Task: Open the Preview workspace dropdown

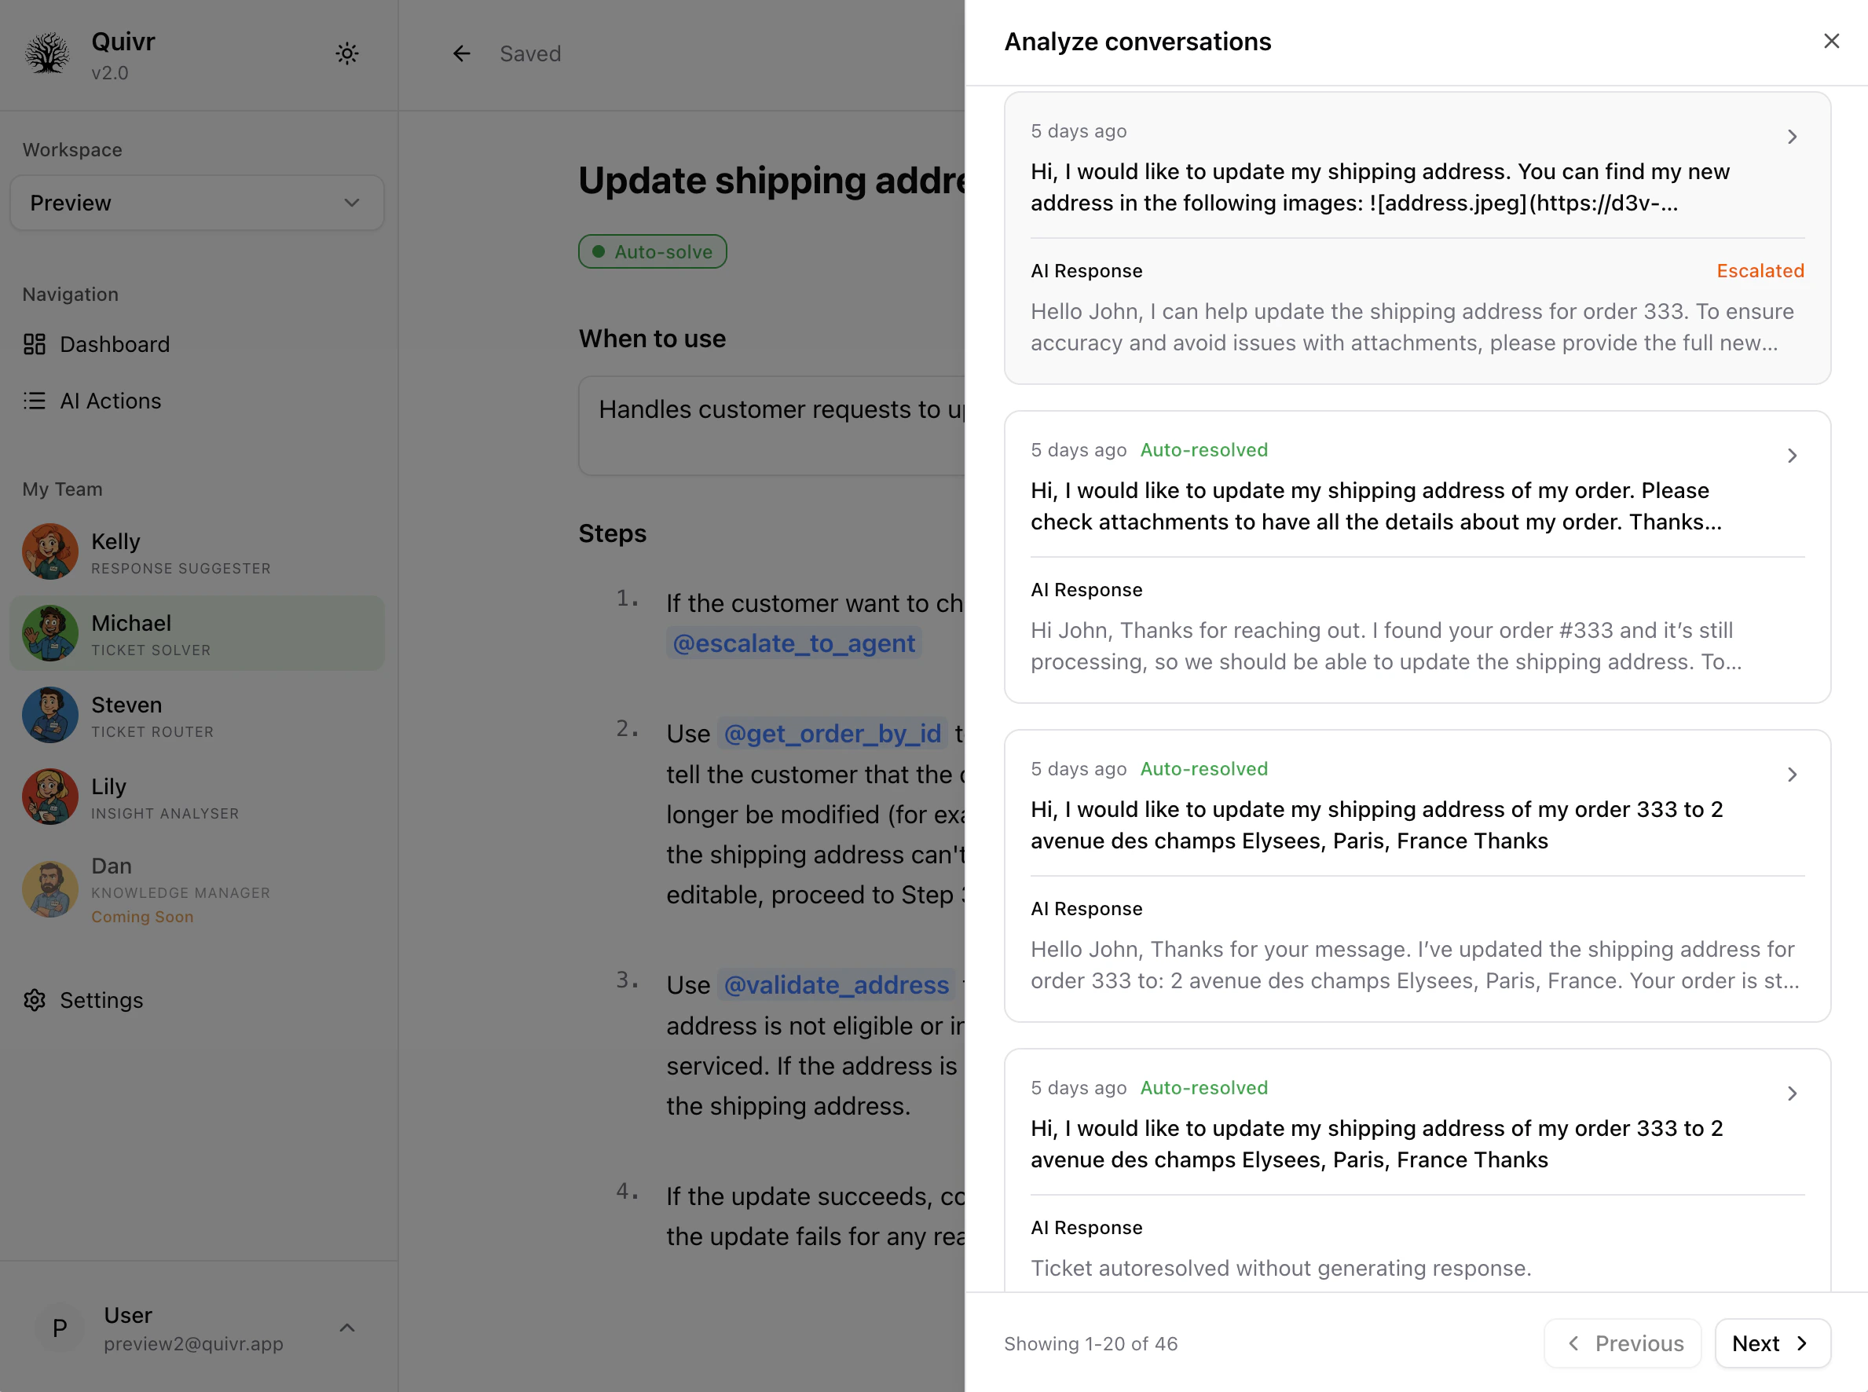Action: point(196,203)
